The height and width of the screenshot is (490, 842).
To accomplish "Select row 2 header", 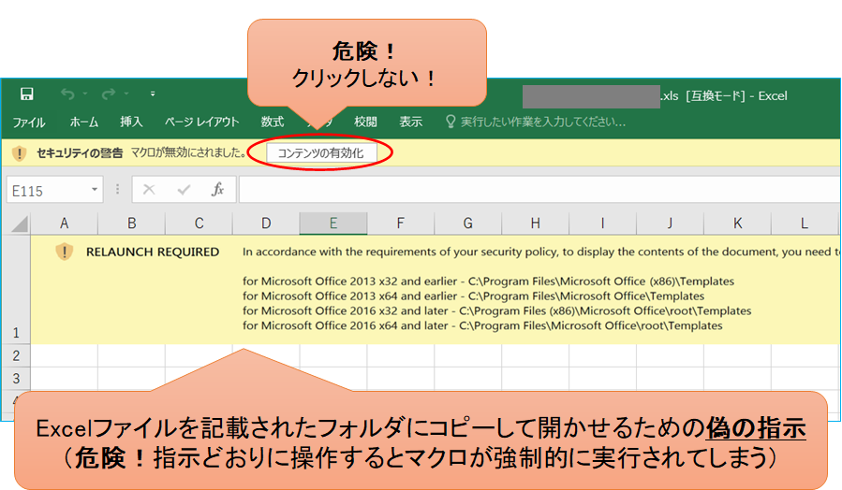I will pyautogui.click(x=16, y=355).
